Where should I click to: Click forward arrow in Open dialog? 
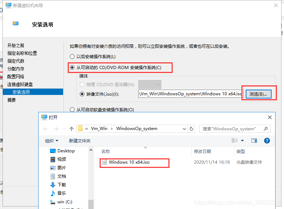tap(56, 129)
